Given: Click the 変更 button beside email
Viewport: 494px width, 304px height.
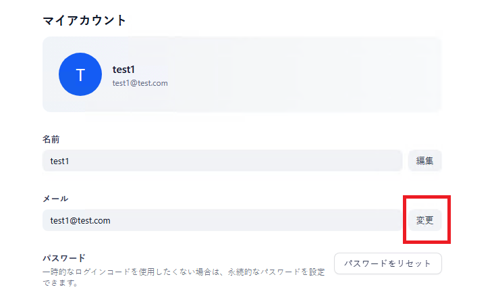Looking at the screenshot, I should click(424, 220).
